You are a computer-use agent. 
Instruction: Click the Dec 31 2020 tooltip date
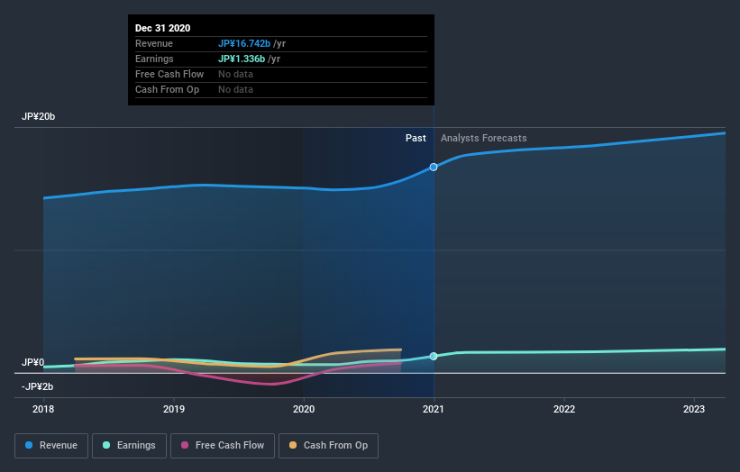coord(163,28)
